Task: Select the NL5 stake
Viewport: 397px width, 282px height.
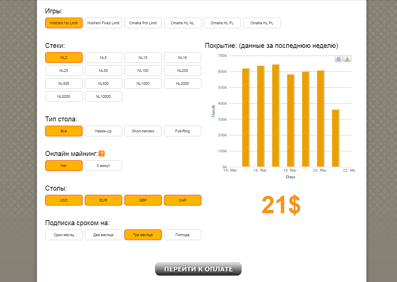Action: pos(103,58)
